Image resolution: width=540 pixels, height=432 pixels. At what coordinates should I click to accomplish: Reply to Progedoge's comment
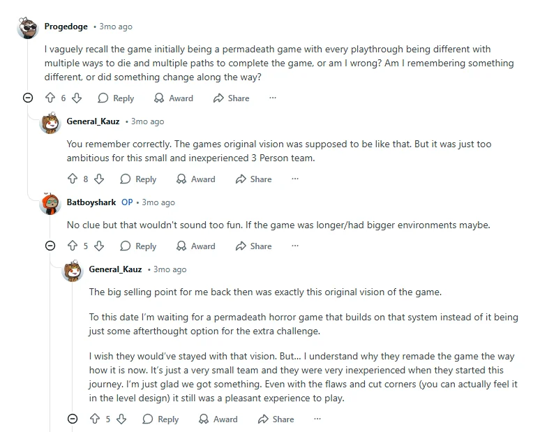point(116,98)
